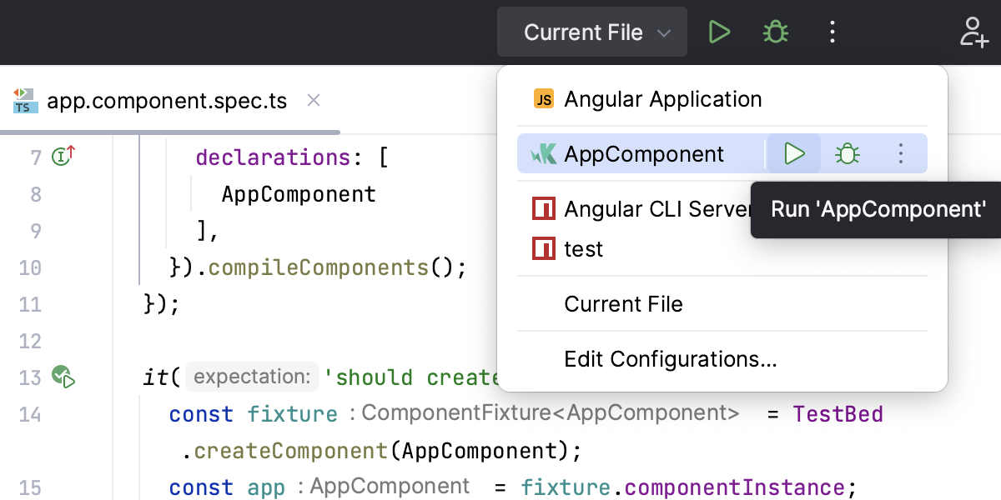Screen dimensions: 1001x500
Task: Close the app.component.spec.ts tab
Action: point(314,101)
